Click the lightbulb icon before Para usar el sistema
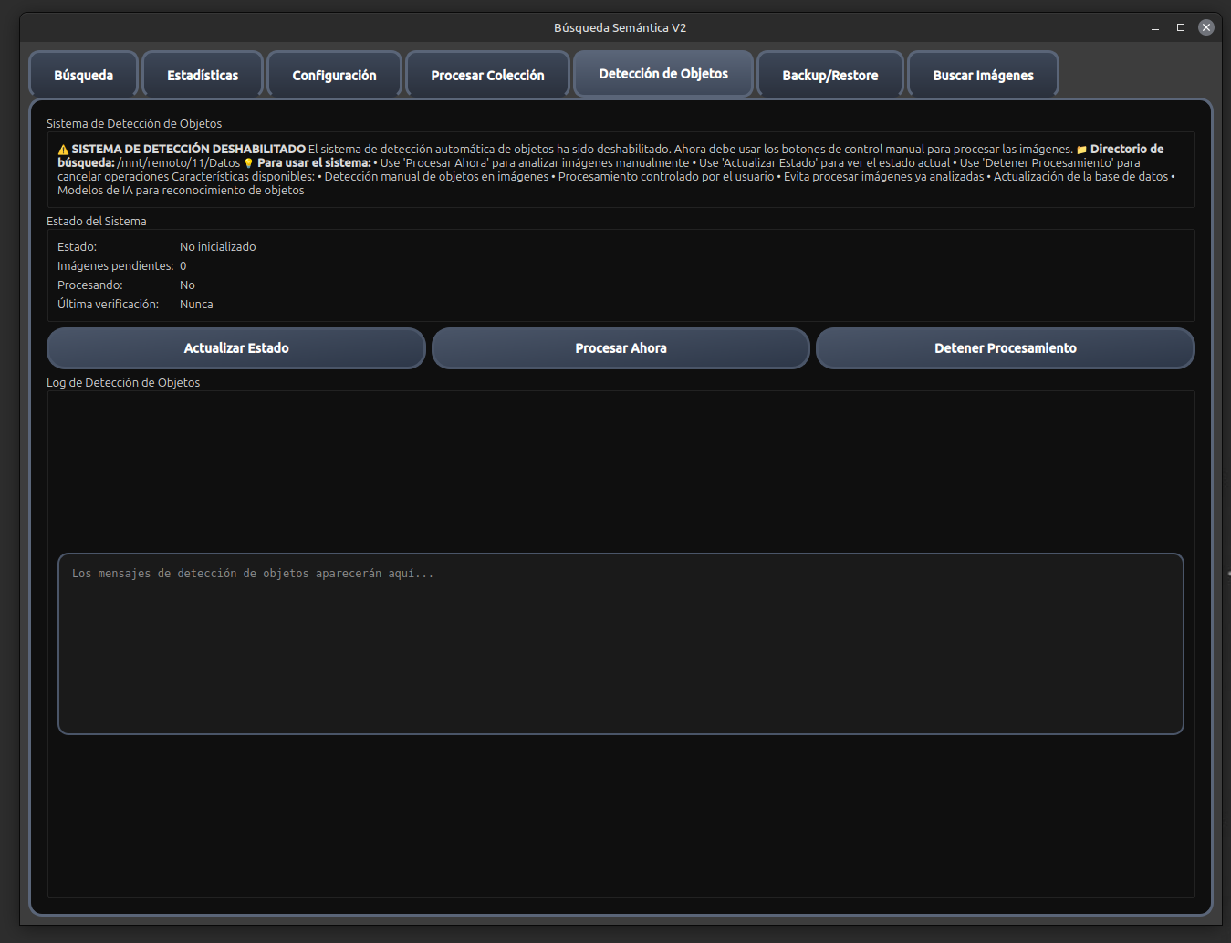Screen dimensions: 1231x943 248,163
